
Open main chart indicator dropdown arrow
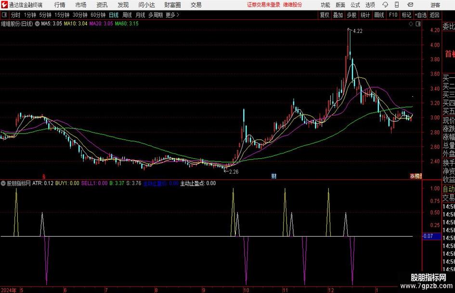tap(37, 24)
